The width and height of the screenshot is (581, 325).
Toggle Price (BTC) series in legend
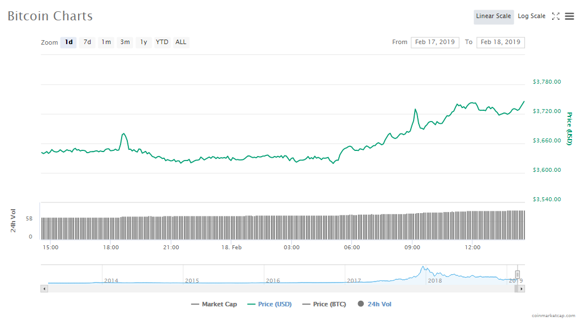tap(325, 304)
